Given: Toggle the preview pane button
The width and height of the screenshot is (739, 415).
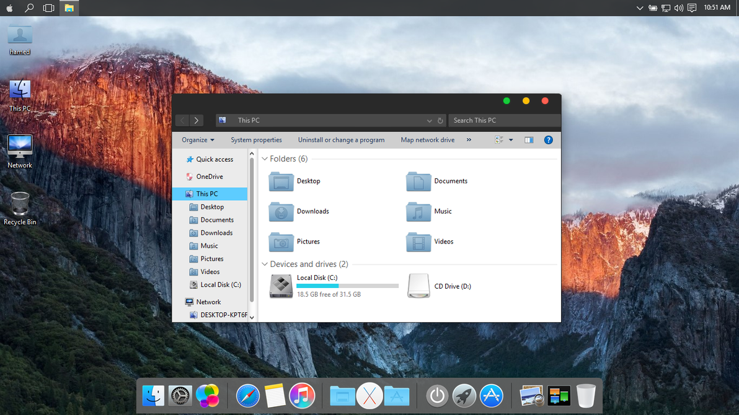Looking at the screenshot, I should point(529,140).
